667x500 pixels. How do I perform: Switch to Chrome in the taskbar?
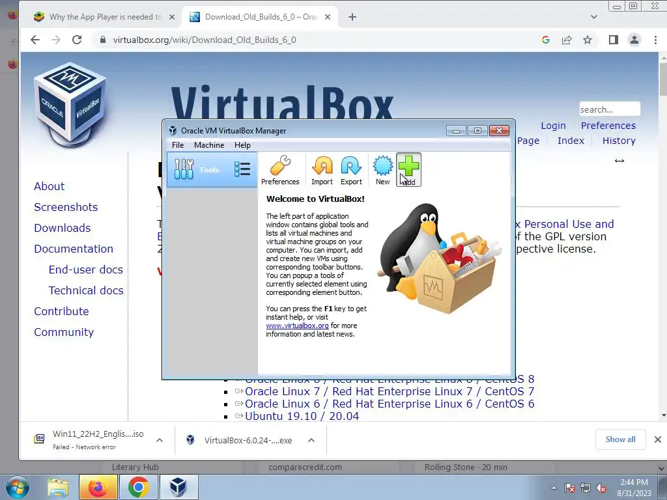click(138, 487)
